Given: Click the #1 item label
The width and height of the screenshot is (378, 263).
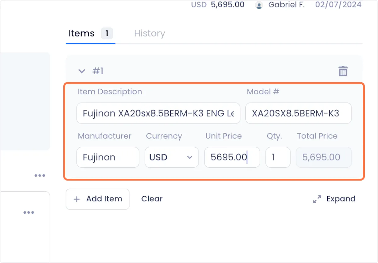Looking at the screenshot, I should pos(98,71).
